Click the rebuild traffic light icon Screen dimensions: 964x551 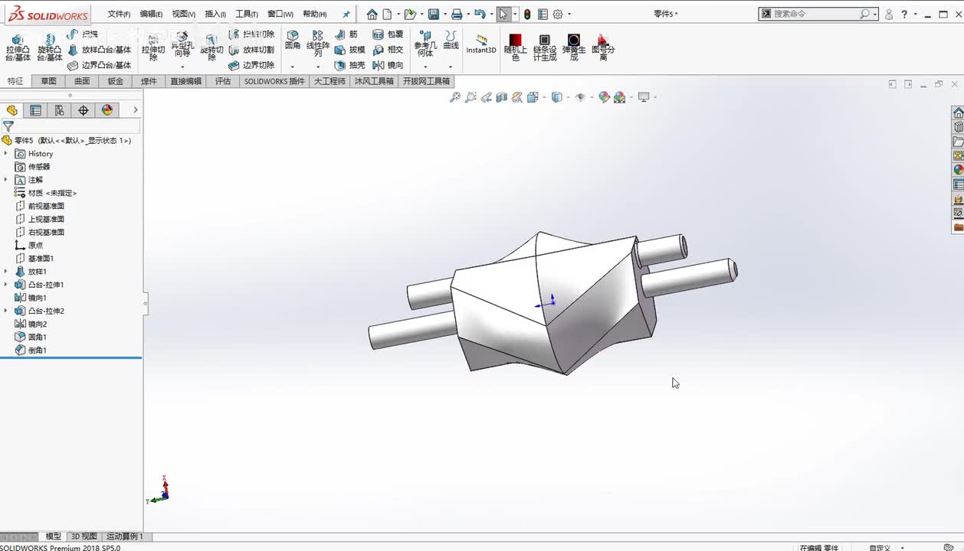point(527,14)
